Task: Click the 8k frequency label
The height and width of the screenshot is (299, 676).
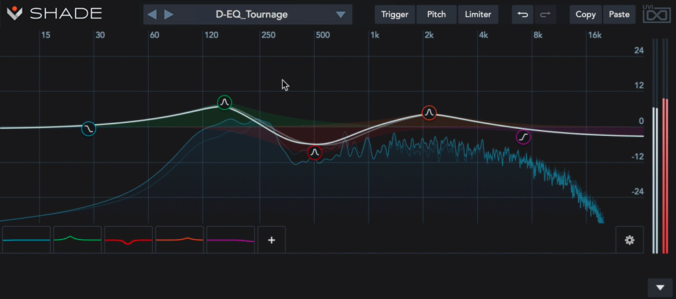Action: click(x=538, y=35)
